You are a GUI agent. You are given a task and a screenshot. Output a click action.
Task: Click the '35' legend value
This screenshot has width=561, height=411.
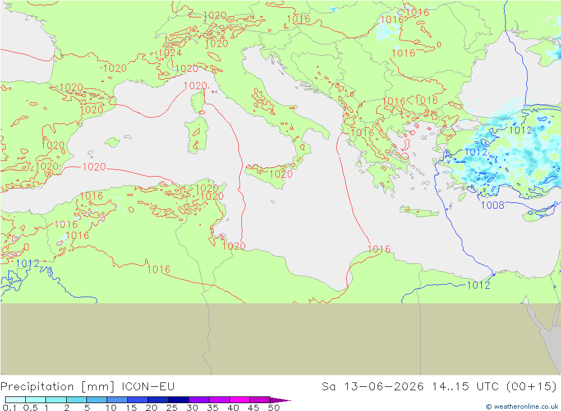[x=213, y=408]
